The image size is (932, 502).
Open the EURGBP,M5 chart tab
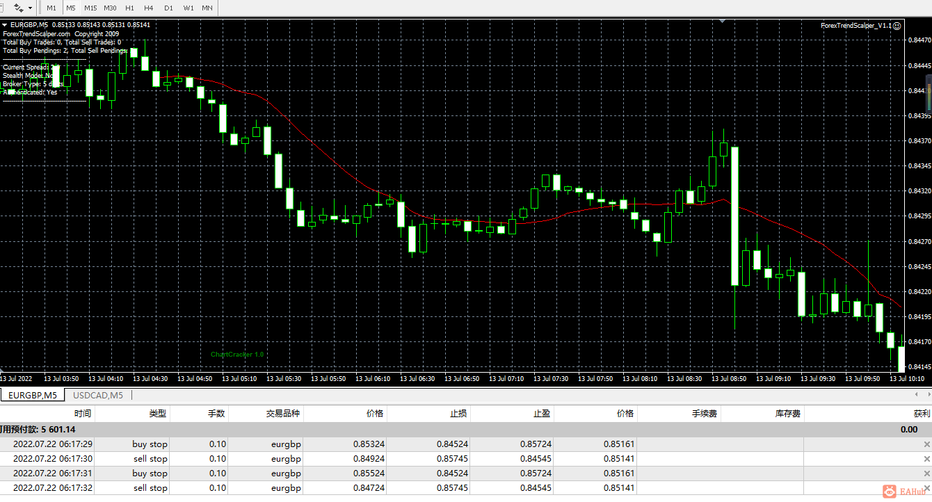point(32,395)
